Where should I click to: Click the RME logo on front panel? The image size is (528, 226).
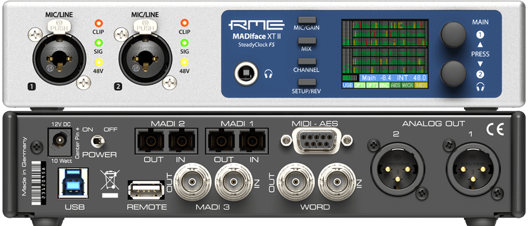(x=259, y=26)
